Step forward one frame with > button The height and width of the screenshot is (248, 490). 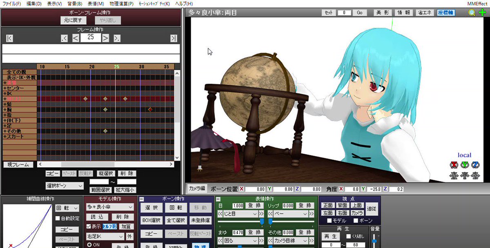(x=105, y=38)
